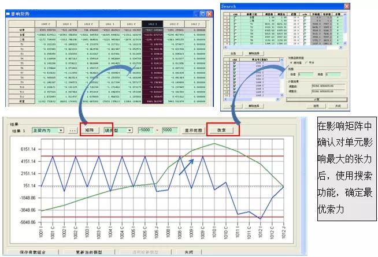Click 全选 under the Search top table
Image resolution: width=378 pixels, height=257 pixels.
pyautogui.click(x=233, y=53)
